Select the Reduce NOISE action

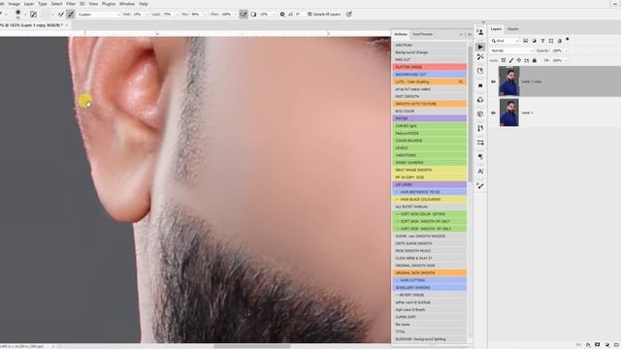point(429,134)
